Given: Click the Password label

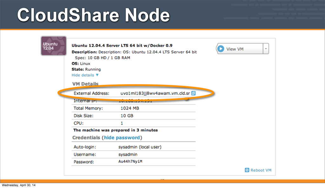Looking at the screenshot, I should [84, 162].
